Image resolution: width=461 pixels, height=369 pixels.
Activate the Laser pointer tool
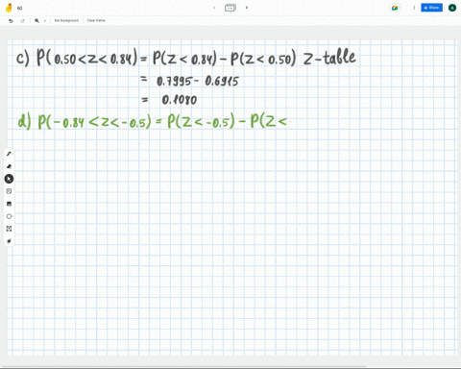click(x=9, y=241)
